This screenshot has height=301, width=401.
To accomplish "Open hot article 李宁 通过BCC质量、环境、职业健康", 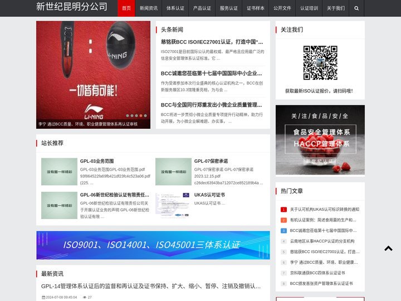I will point(324,263).
